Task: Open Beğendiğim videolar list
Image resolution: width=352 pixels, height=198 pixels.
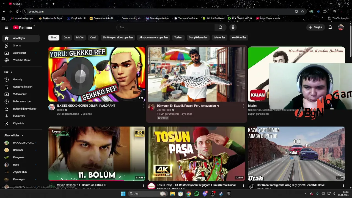Action: click(21, 109)
